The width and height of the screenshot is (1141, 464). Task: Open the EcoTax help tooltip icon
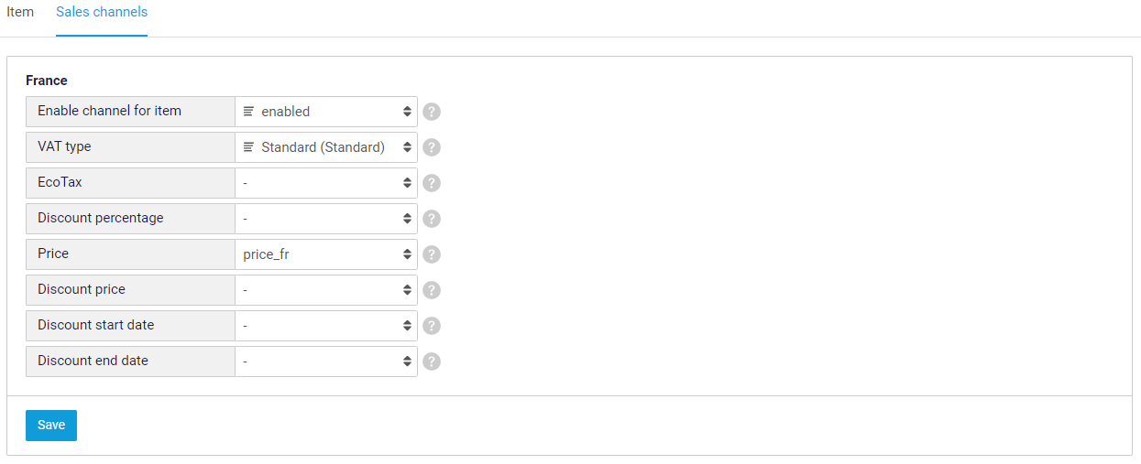click(x=432, y=183)
